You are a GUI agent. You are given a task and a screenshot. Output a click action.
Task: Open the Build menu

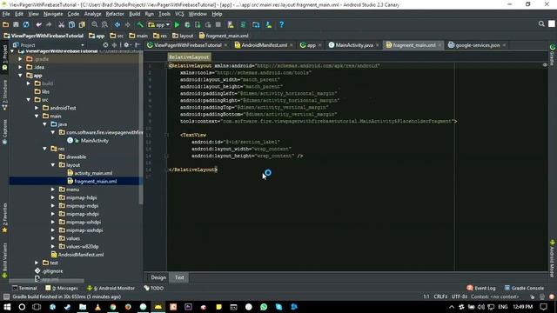pos(134,14)
